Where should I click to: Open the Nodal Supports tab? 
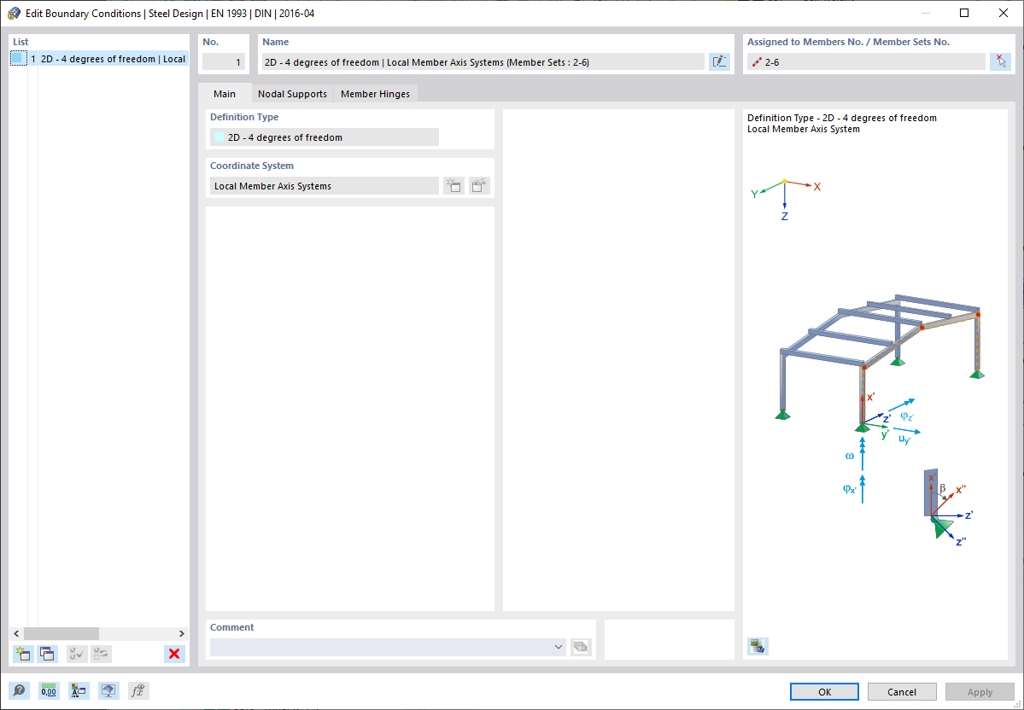tap(293, 94)
